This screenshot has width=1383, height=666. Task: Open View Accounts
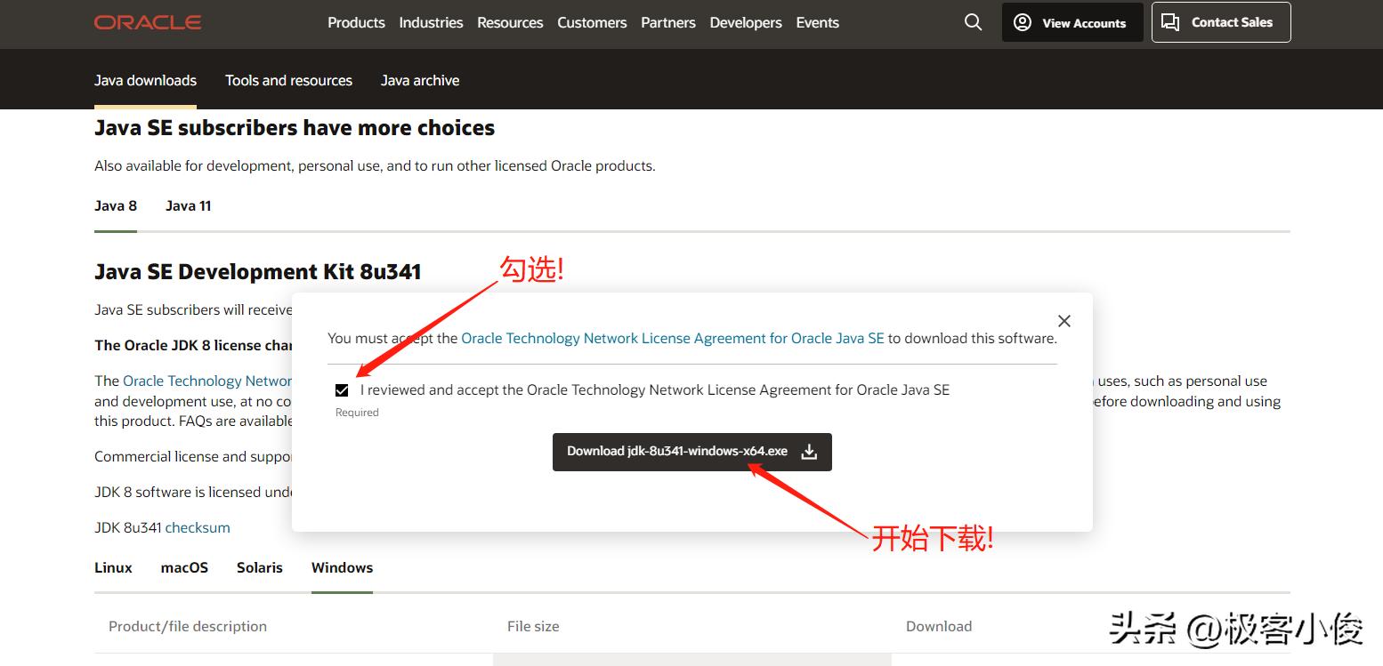tap(1072, 22)
